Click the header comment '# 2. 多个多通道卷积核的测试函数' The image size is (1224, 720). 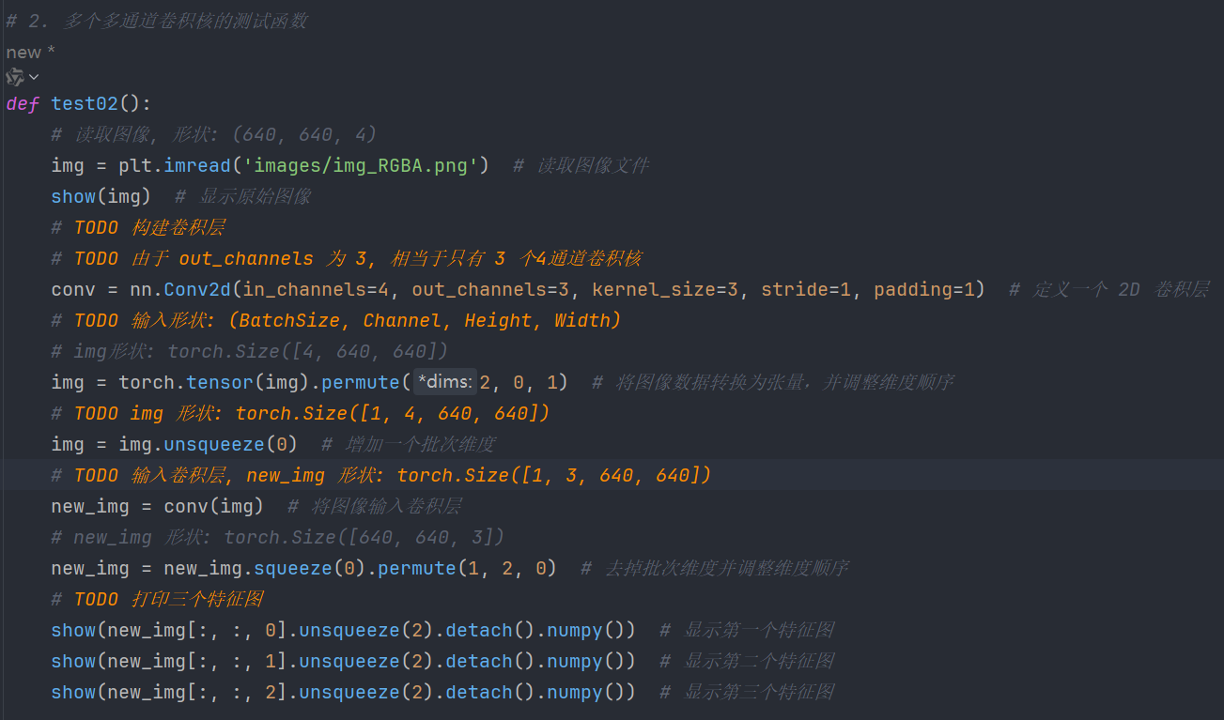point(157,21)
